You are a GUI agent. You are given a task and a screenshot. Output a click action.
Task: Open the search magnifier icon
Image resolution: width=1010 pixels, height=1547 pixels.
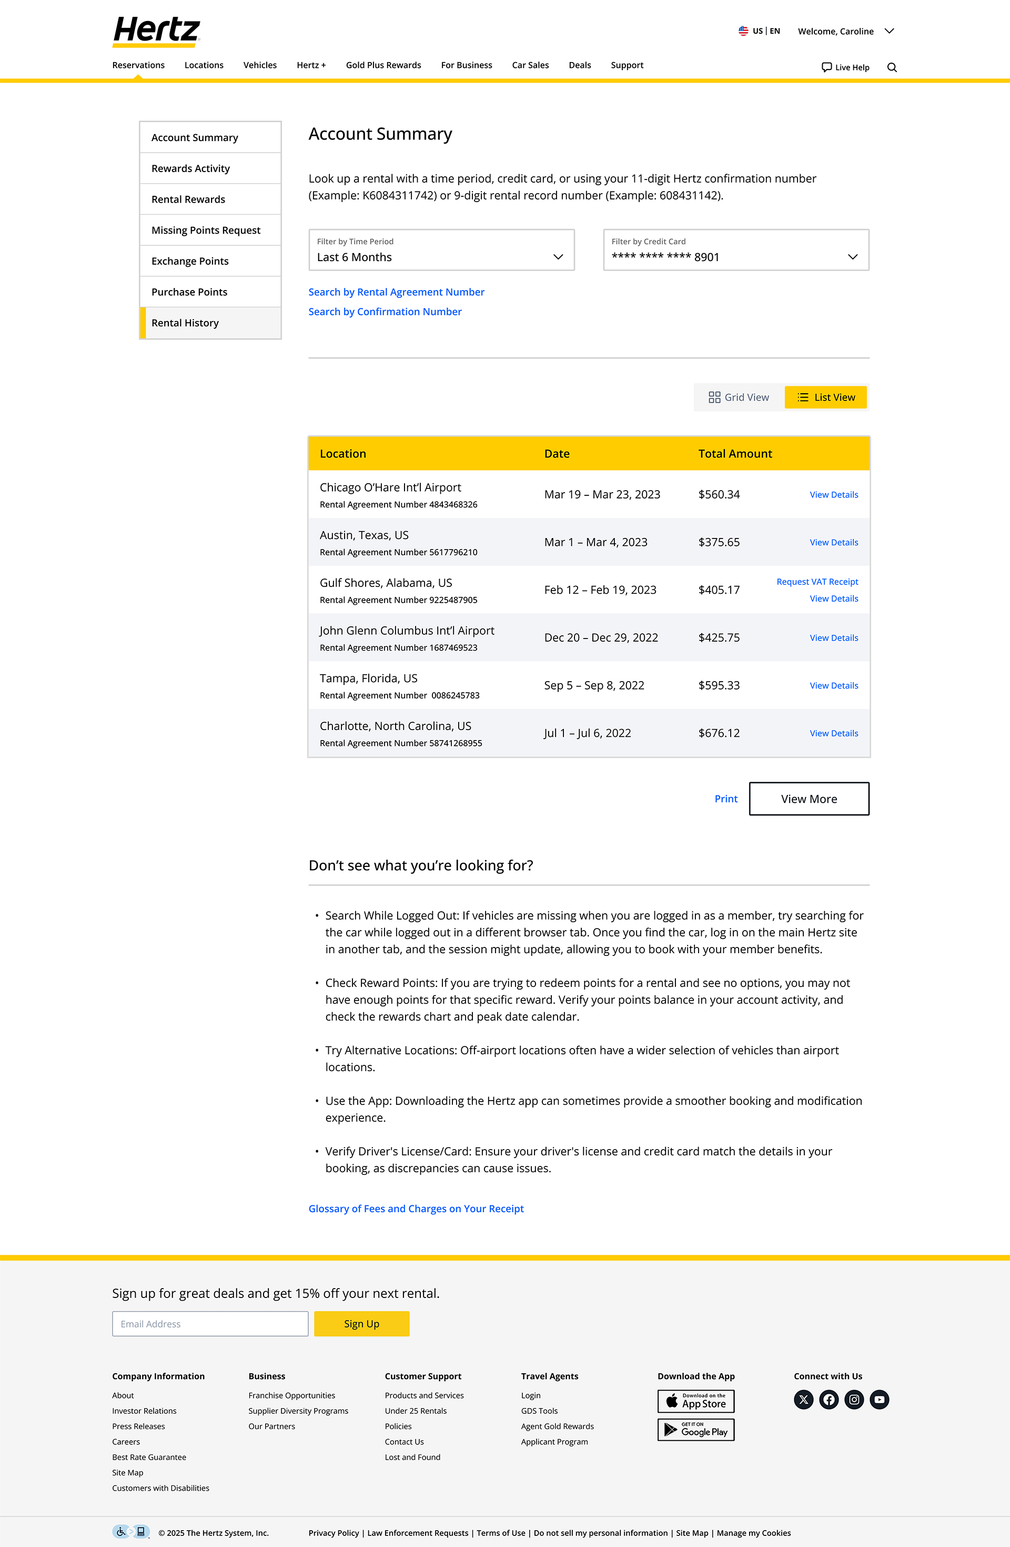[x=892, y=67]
